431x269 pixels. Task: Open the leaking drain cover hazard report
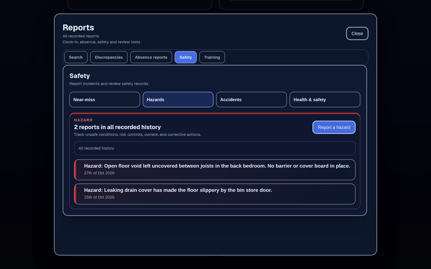coord(215,194)
